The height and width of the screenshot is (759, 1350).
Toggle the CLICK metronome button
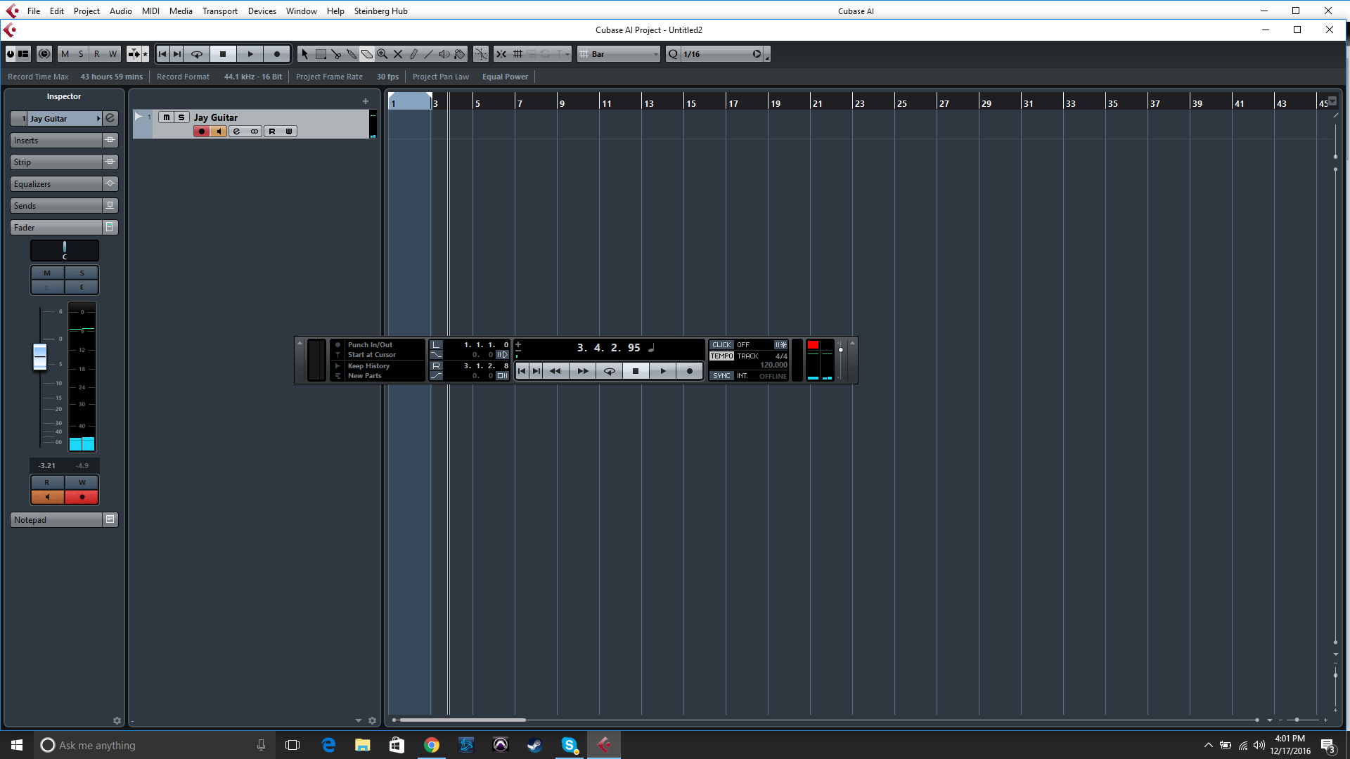(721, 345)
